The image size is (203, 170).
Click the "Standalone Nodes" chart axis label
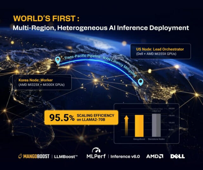click(156, 139)
